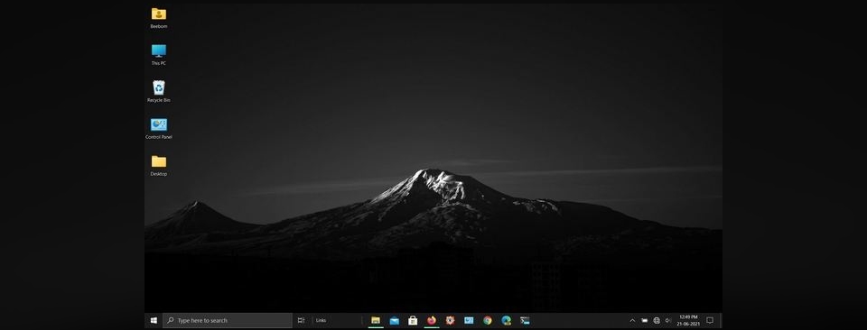Viewport: 867px width, 330px height.
Task: Open File Explorer from the taskbar
Action: [x=376, y=321]
